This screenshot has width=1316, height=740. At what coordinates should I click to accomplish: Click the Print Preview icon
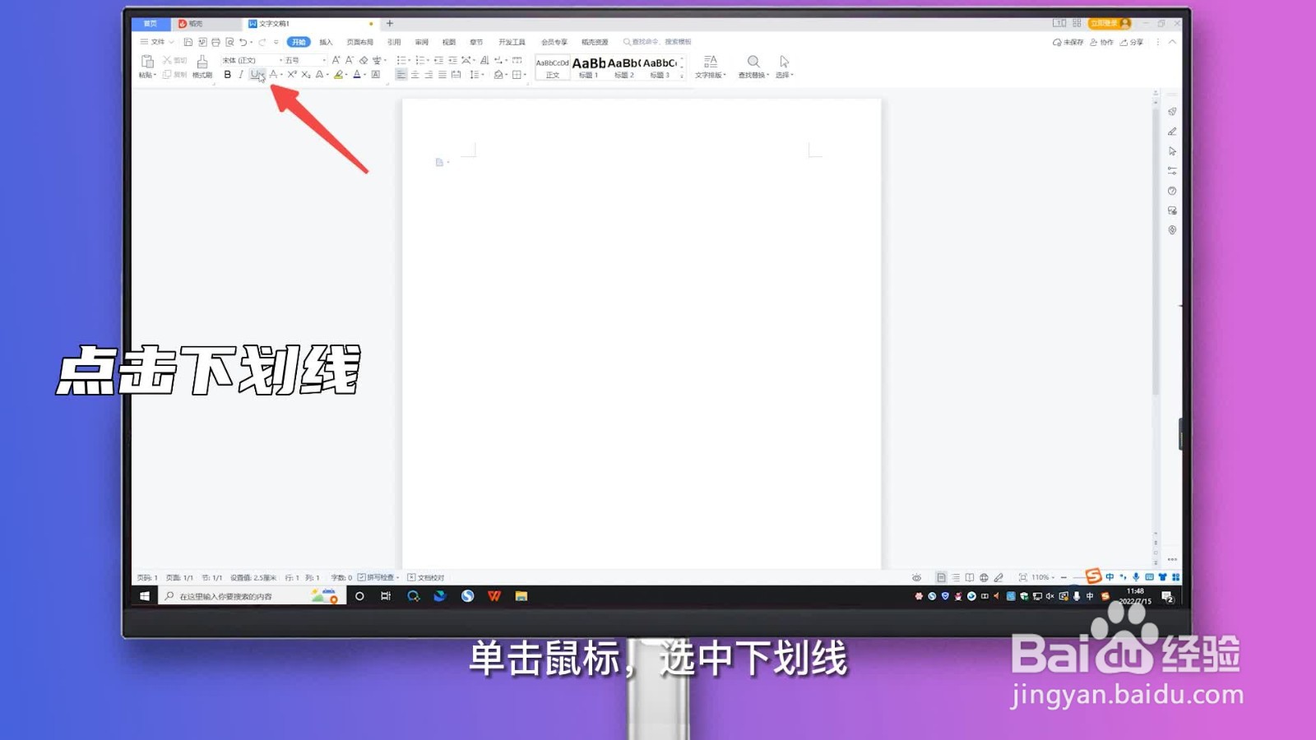229,42
